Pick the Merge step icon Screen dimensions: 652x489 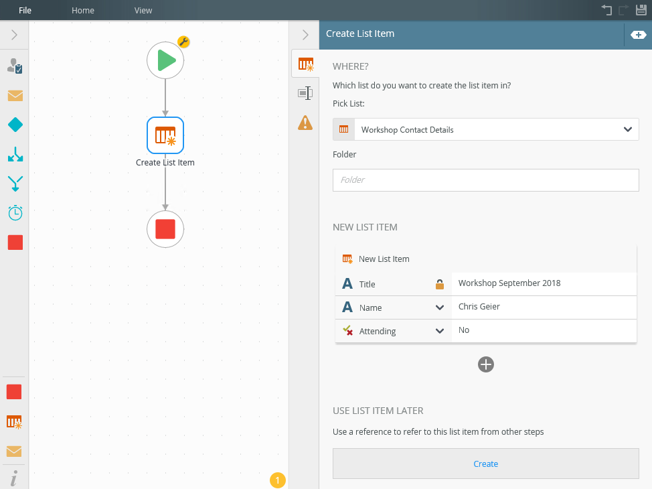15,183
